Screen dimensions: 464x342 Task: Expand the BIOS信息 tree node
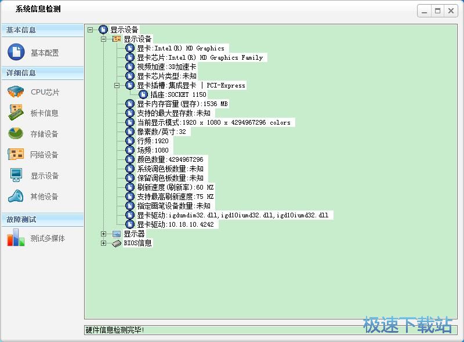coord(103,243)
